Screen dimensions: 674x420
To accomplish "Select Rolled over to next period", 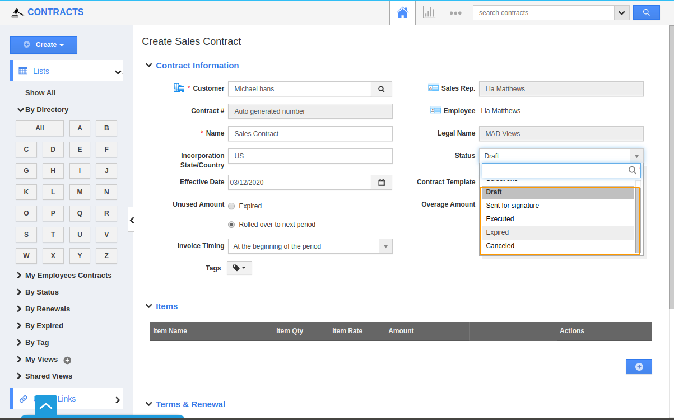I will (x=231, y=225).
